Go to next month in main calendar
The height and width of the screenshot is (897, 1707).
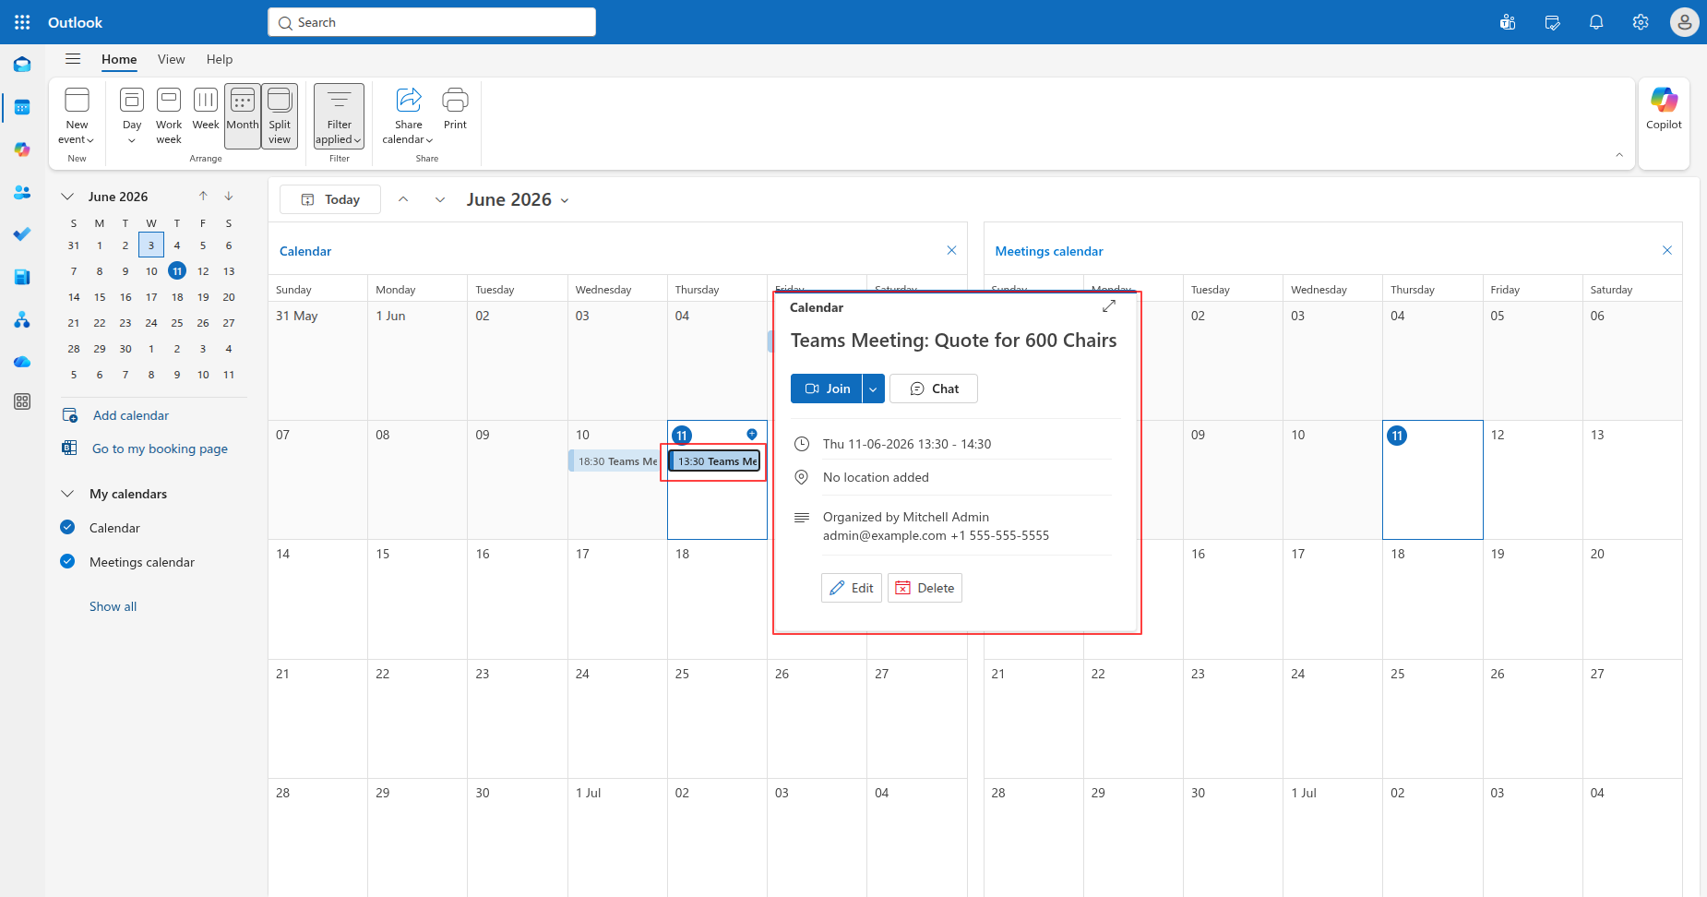point(440,199)
